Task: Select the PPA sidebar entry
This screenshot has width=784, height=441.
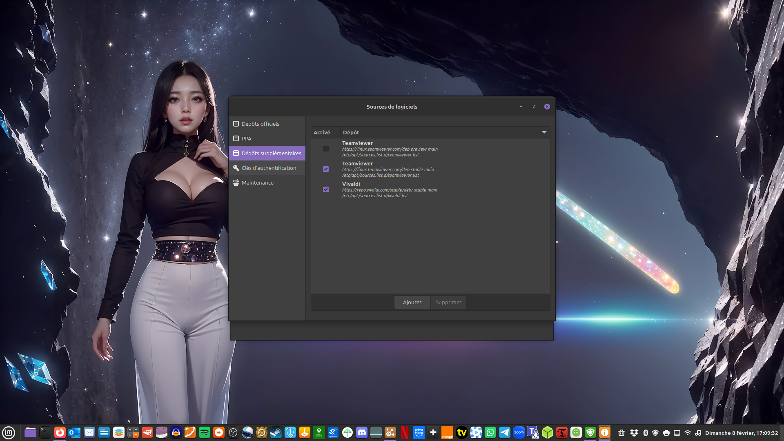Action: coord(246,138)
